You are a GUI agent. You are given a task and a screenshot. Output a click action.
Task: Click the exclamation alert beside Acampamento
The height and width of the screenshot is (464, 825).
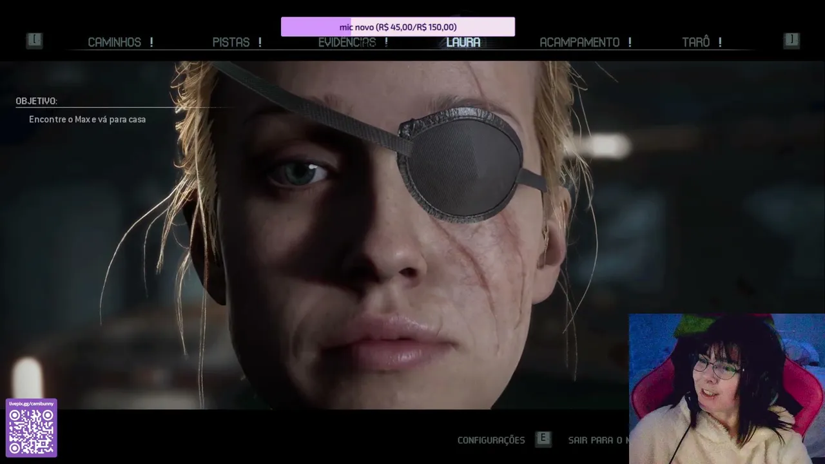coord(630,43)
